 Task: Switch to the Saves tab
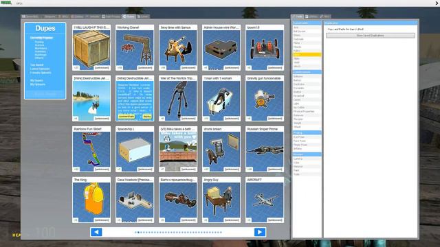coord(143,16)
